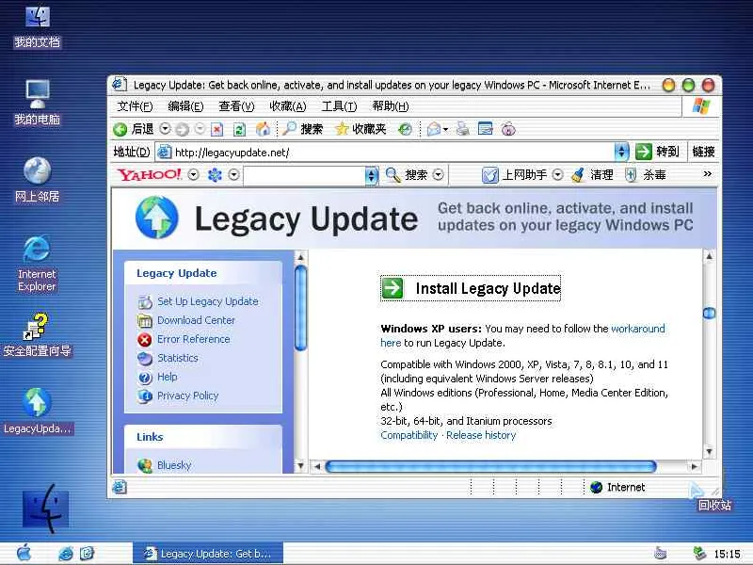
Task: Open the 文件(F) menu
Action: (x=135, y=106)
